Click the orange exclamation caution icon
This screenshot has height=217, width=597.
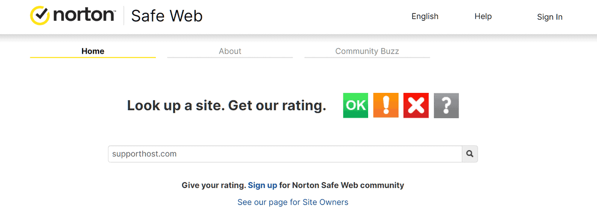(x=386, y=105)
